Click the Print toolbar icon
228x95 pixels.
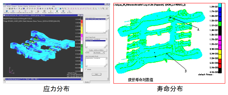(x=12, y=9)
